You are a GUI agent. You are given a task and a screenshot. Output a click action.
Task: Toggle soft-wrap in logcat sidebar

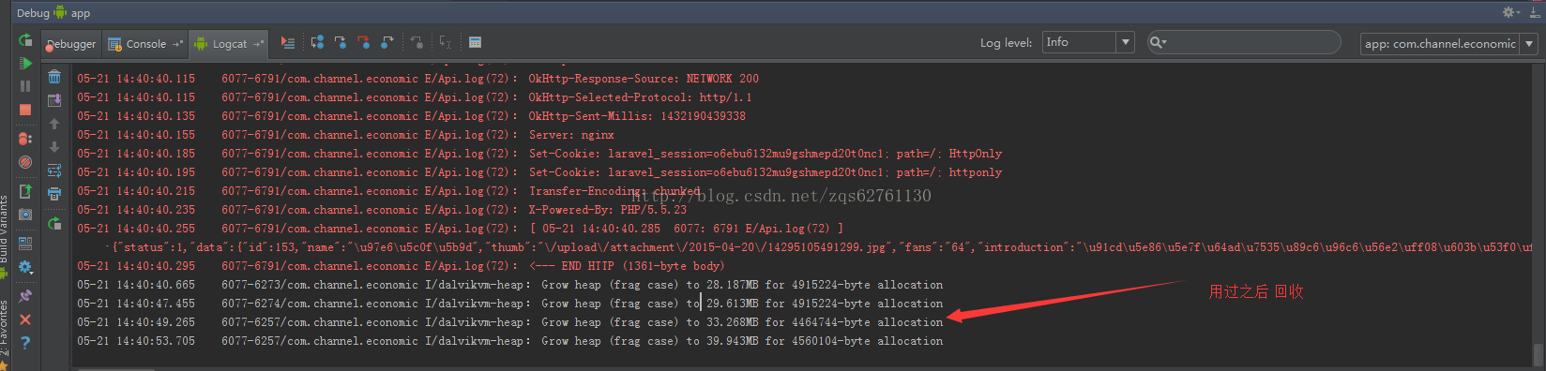click(x=54, y=171)
